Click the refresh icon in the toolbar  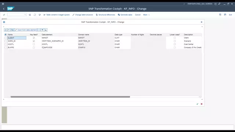pyautogui.click(x=35, y=15)
